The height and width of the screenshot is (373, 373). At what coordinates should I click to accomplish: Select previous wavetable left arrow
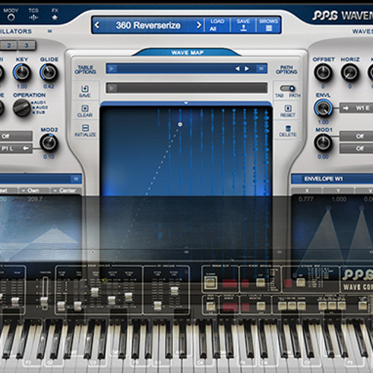click(x=237, y=69)
